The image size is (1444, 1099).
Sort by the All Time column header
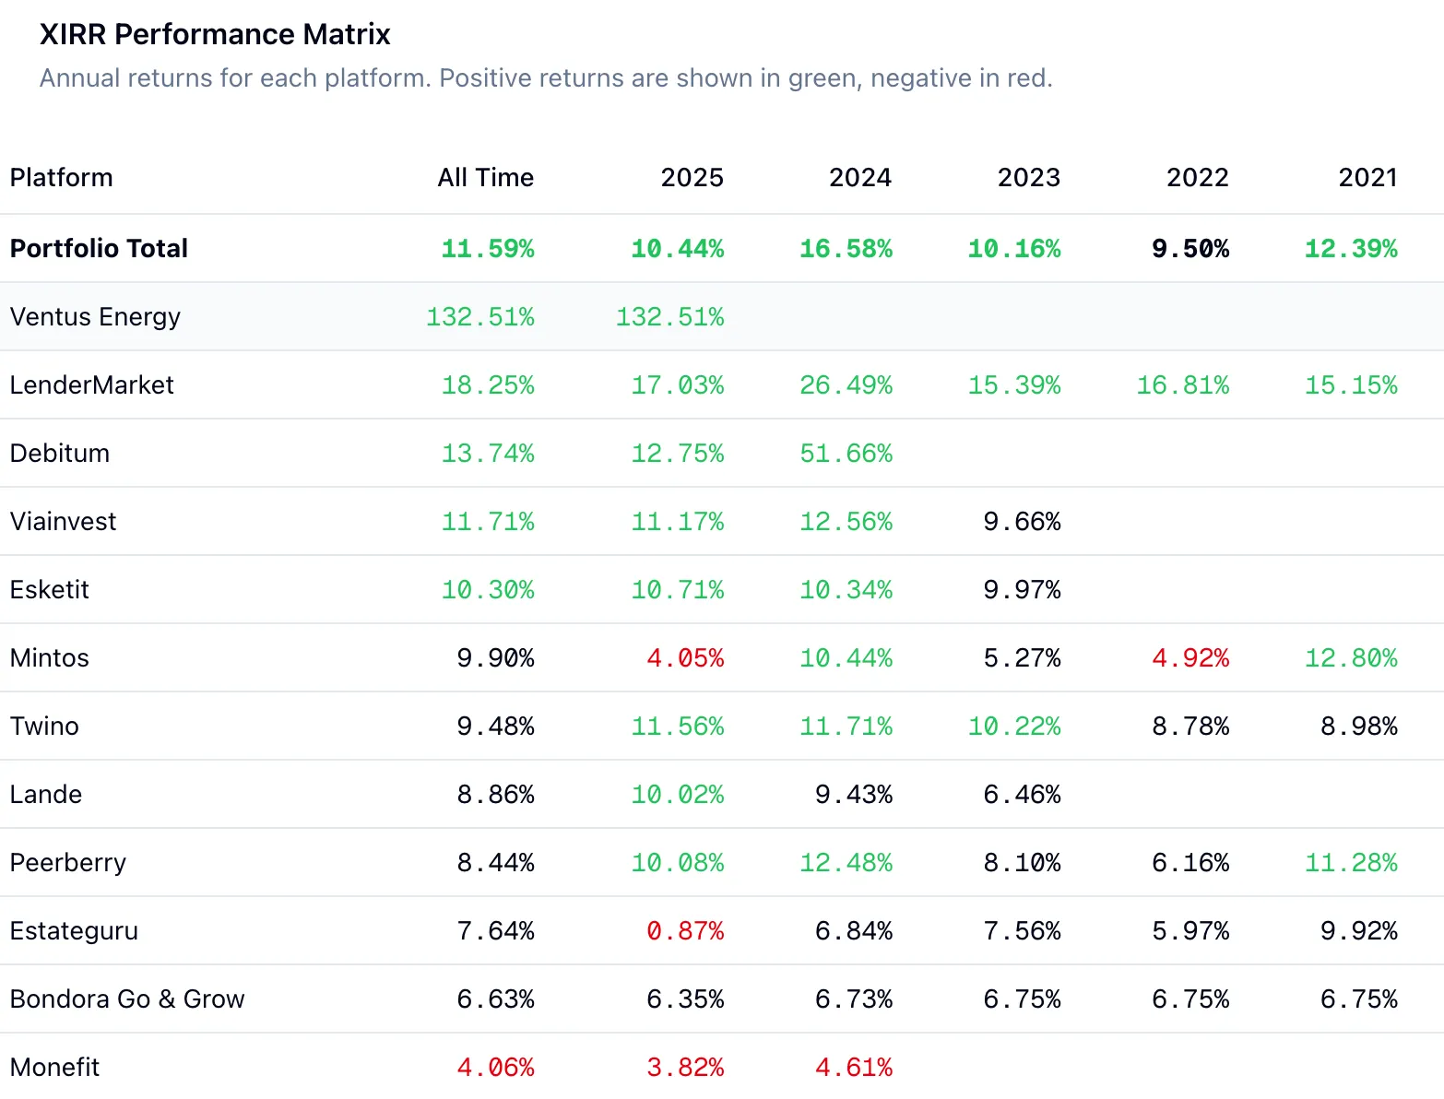[x=485, y=177]
